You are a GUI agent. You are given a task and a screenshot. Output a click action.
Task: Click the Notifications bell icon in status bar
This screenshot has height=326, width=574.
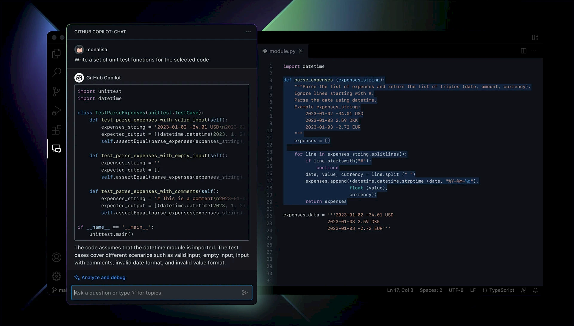click(x=535, y=290)
